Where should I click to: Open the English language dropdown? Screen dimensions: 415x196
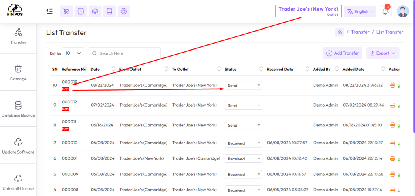(x=360, y=11)
